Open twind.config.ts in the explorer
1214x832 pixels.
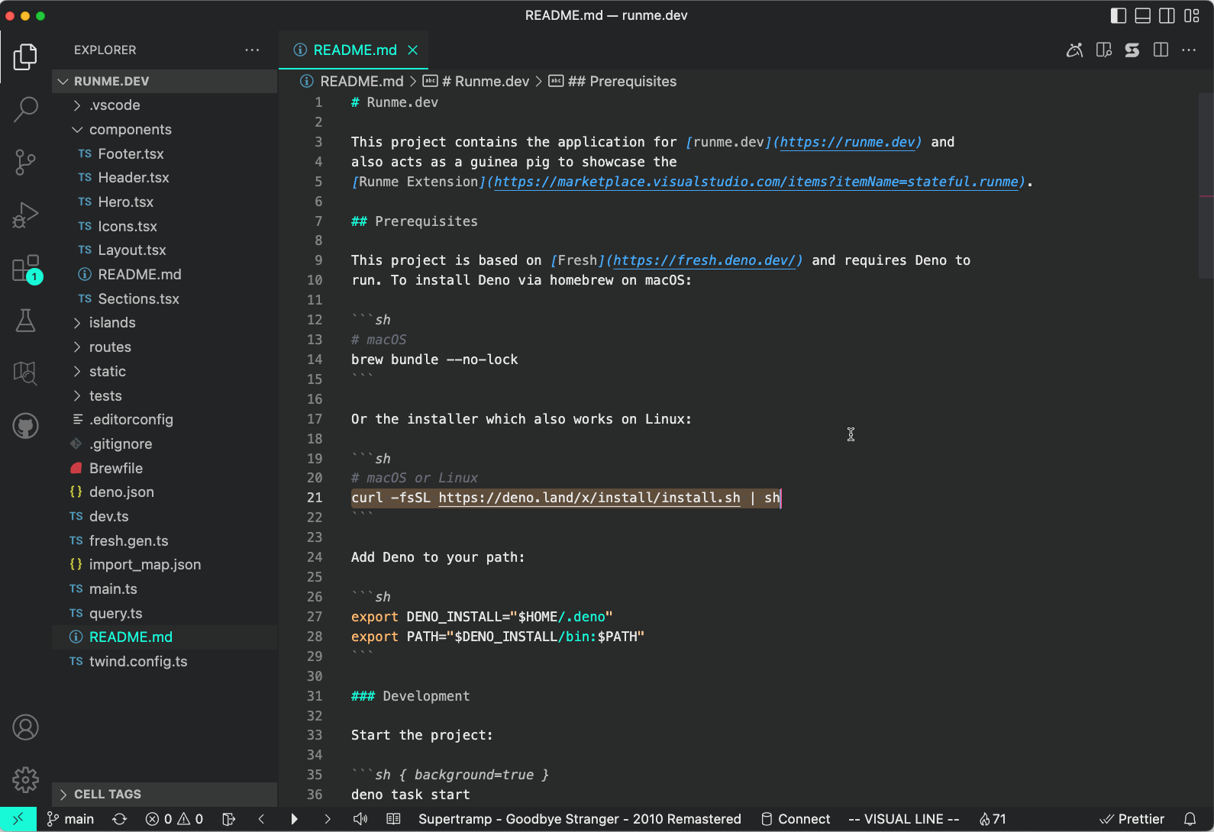pyautogui.click(x=164, y=662)
